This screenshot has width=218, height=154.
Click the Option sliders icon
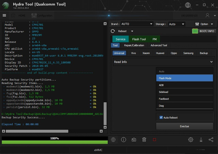[x=197, y=24]
